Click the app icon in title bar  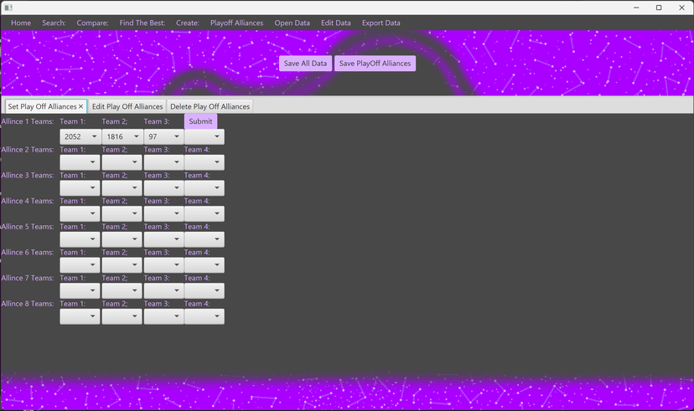8,8
